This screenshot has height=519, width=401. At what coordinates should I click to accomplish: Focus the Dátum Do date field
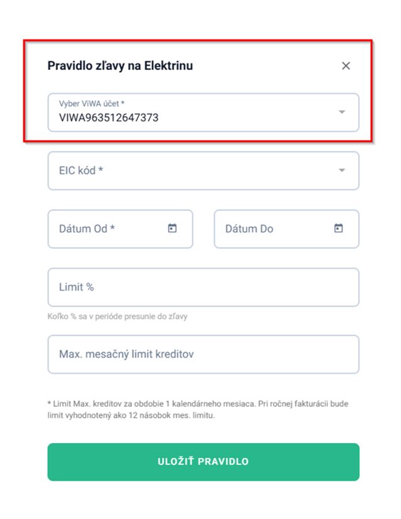(250, 229)
